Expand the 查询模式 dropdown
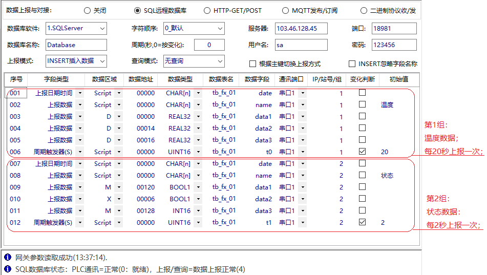Image resolution: width=487 pixels, height=275 pixels. 219,61
